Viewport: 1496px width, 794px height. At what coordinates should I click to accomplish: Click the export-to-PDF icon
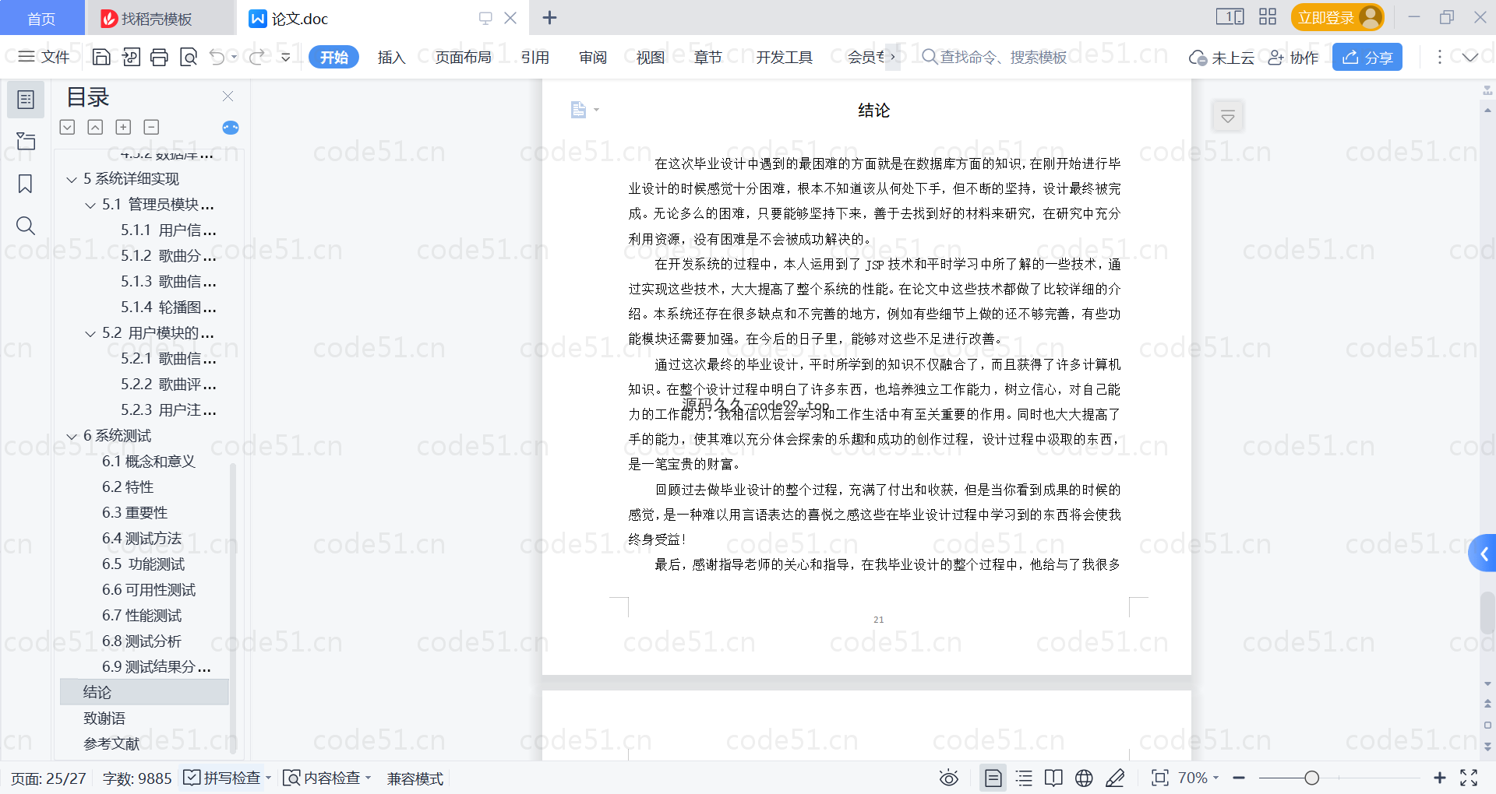(131, 57)
